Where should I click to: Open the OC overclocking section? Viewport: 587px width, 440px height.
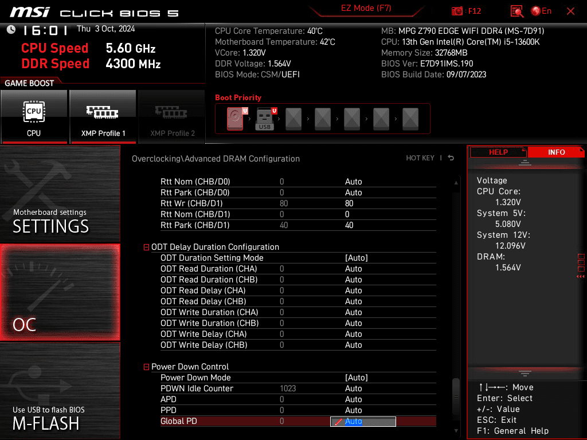60,292
